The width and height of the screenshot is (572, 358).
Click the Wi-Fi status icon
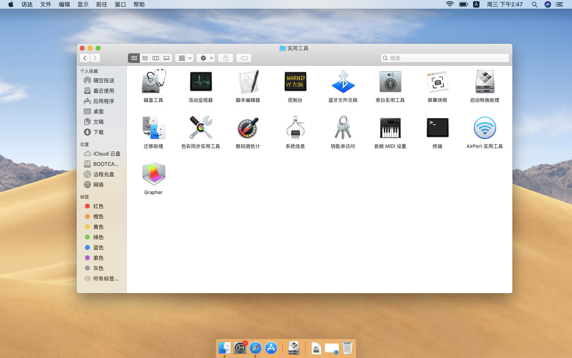coord(450,4)
